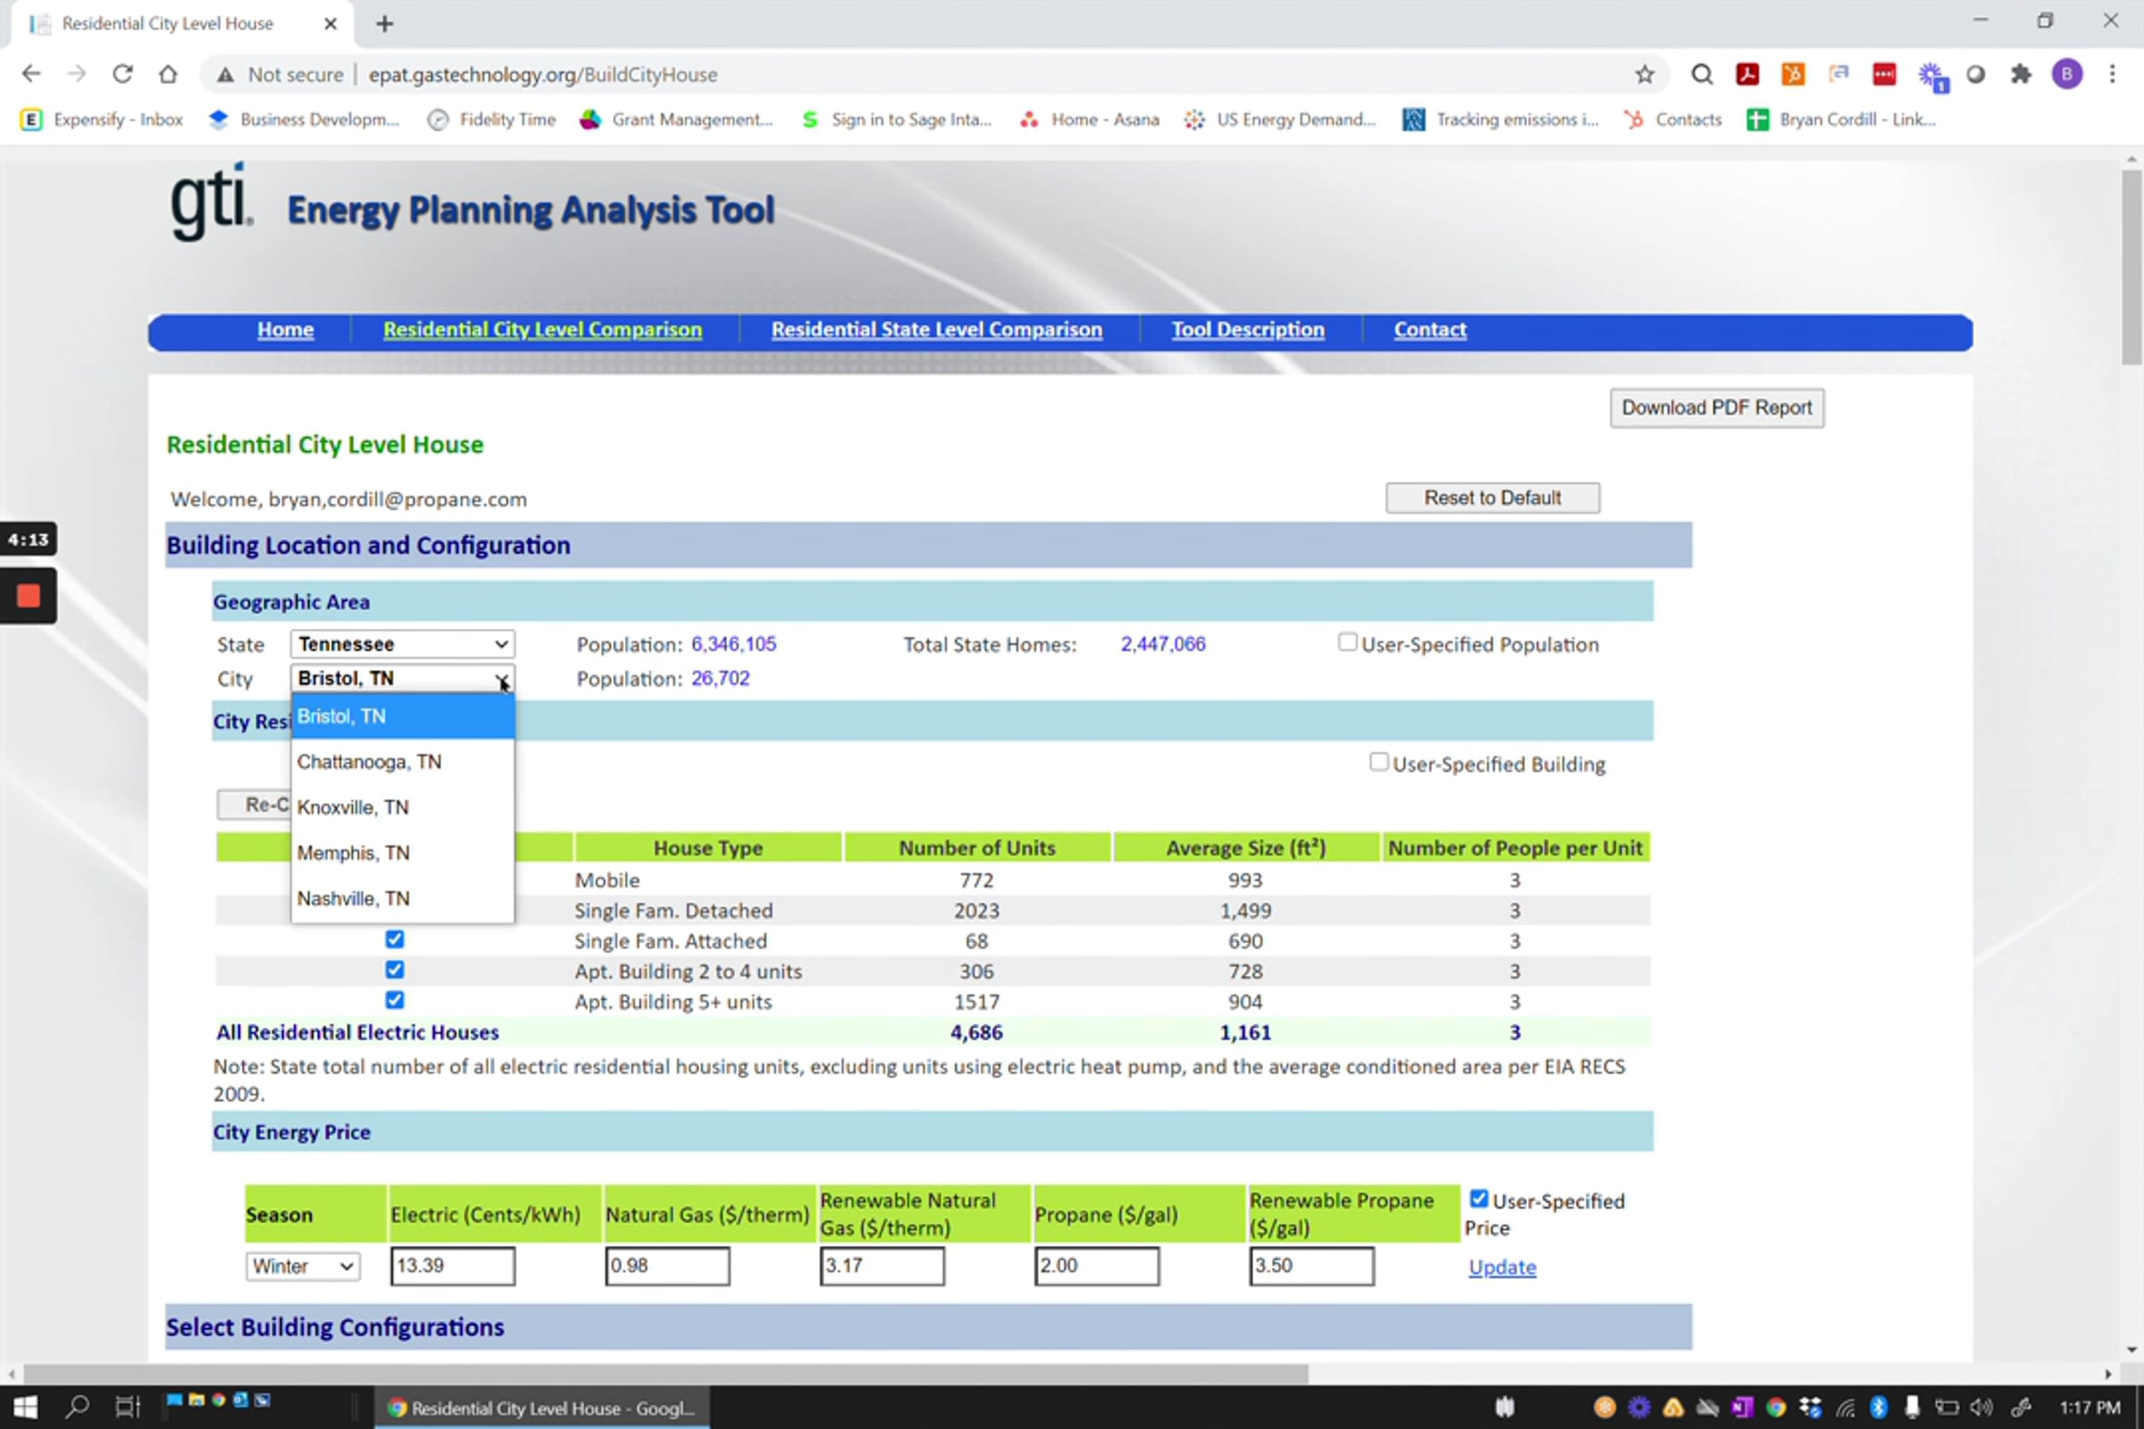The image size is (2144, 1429).
Task: Select Nashville, TN from city list
Action: click(x=402, y=898)
